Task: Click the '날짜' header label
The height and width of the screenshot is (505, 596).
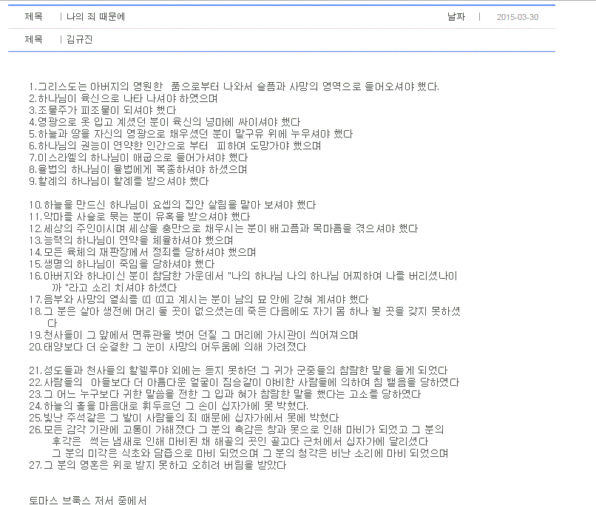Action: coord(456,17)
